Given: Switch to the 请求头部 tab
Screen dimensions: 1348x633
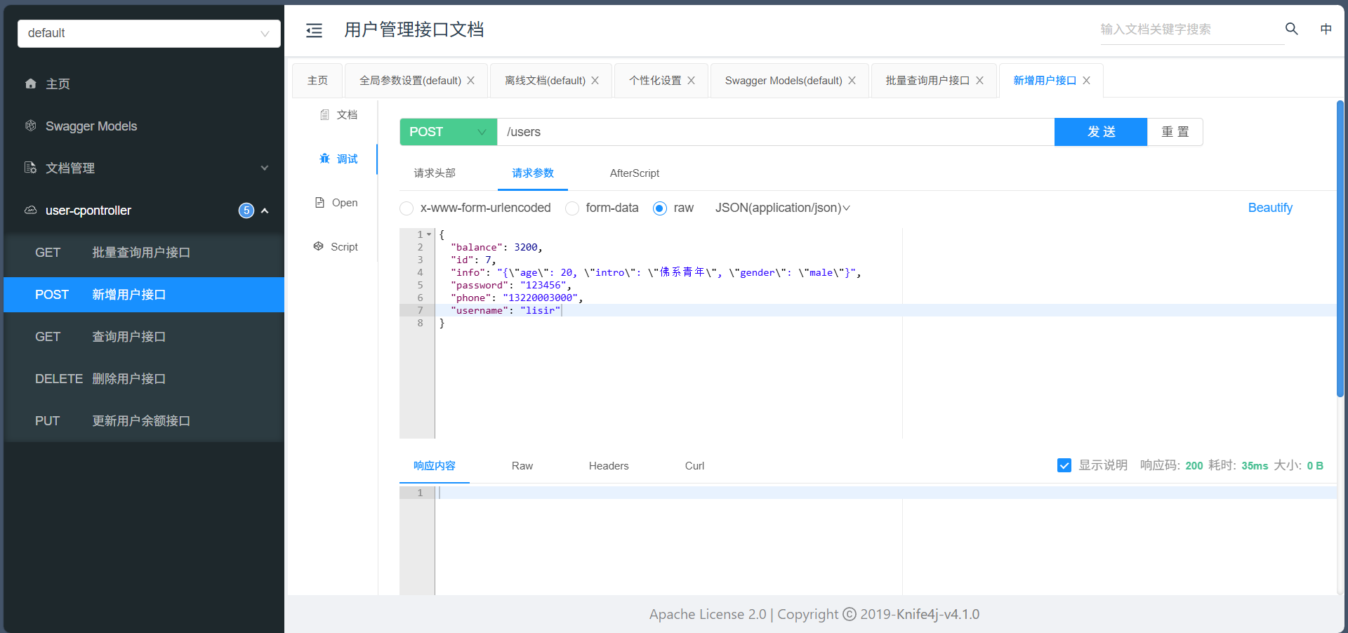Looking at the screenshot, I should pyautogui.click(x=435, y=173).
